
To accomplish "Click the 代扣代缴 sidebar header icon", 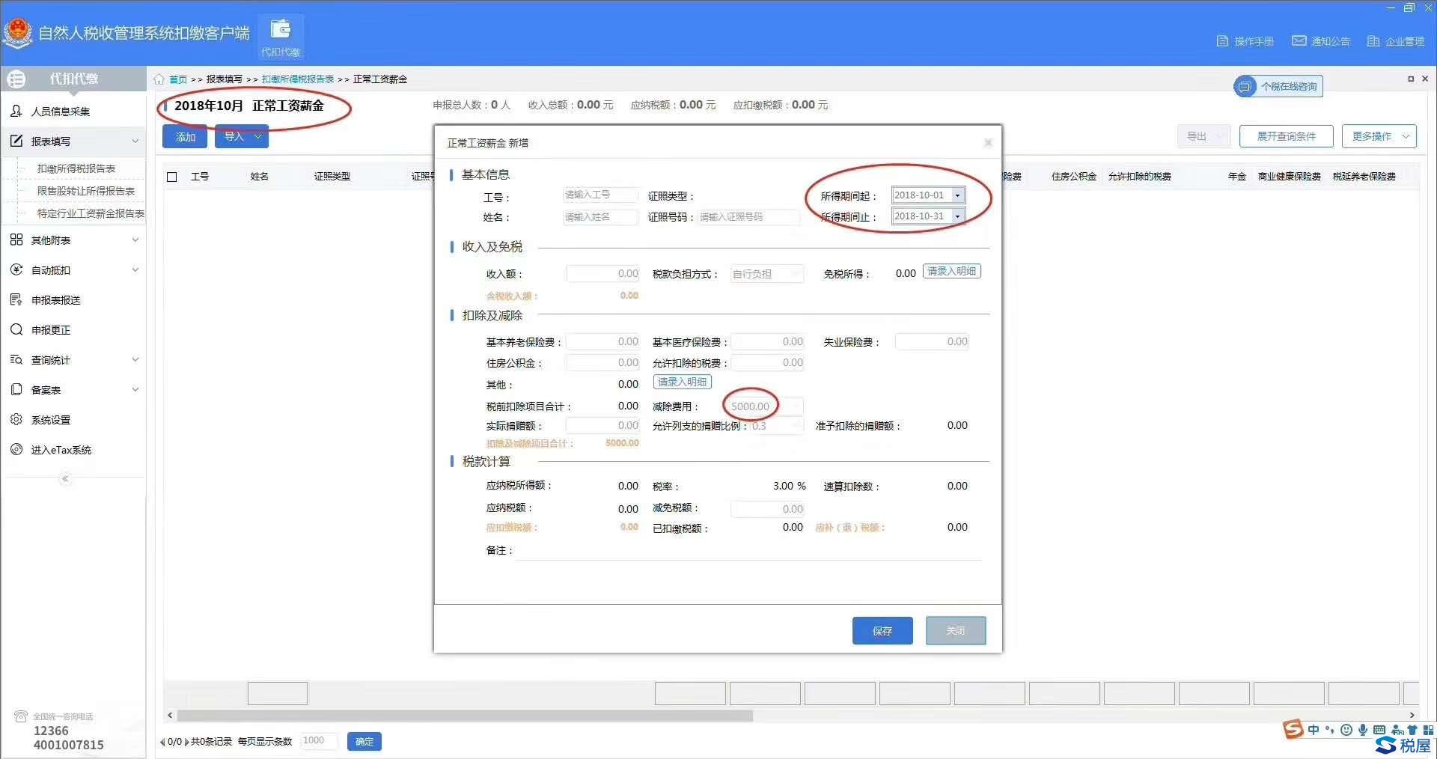I will click(x=16, y=79).
